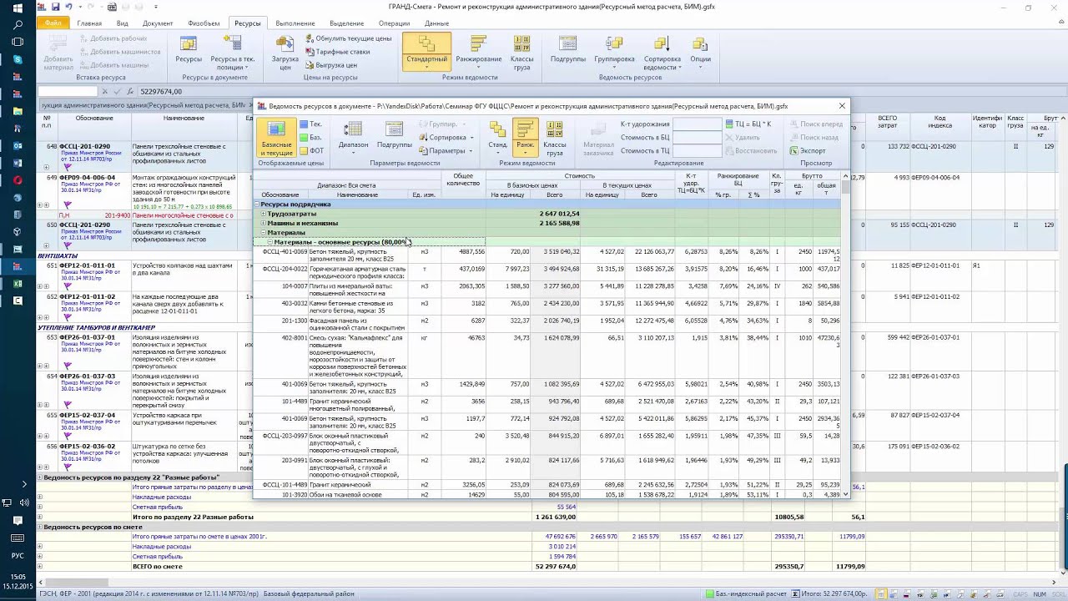Click Накладные расходы under по смете
Image resolution: width=1068 pixels, height=601 pixels.
point(162,547)
